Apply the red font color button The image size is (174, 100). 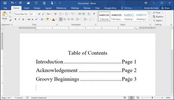coord(54,19)
